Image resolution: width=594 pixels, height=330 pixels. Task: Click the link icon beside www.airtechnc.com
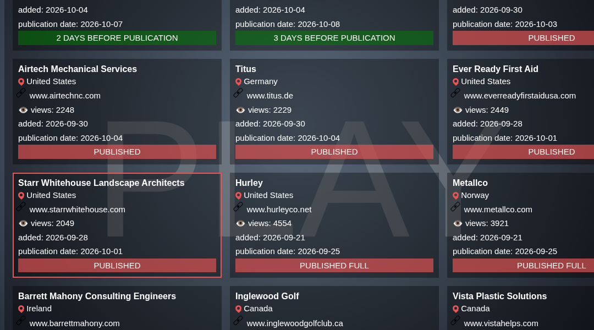pos(21,93)
